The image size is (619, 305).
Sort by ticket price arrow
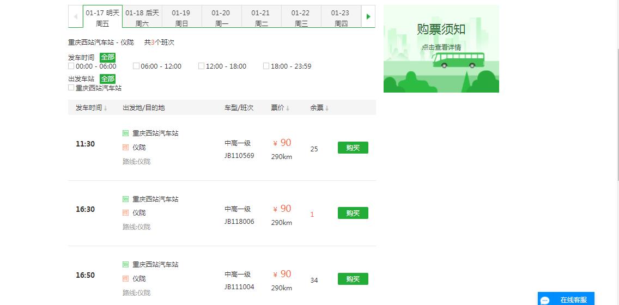288,108
